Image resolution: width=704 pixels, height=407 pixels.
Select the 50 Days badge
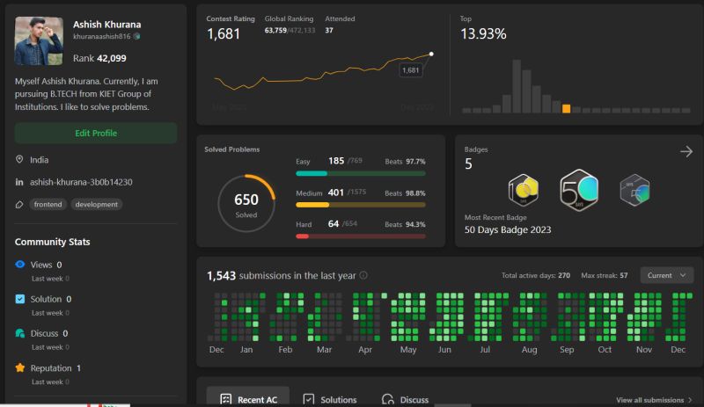point(579,190)
